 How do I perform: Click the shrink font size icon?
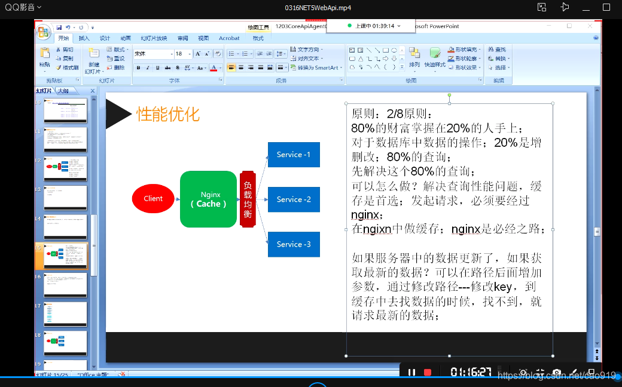tap(207, 54)
